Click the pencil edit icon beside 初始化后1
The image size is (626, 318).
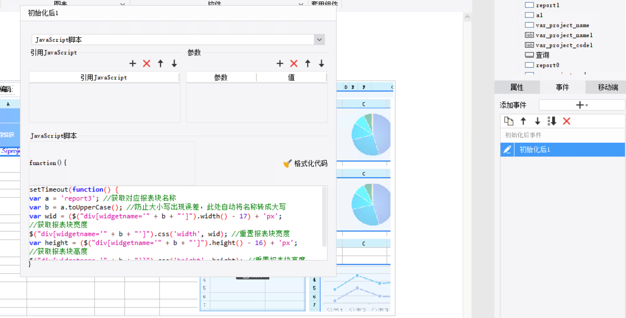[507, 149]
